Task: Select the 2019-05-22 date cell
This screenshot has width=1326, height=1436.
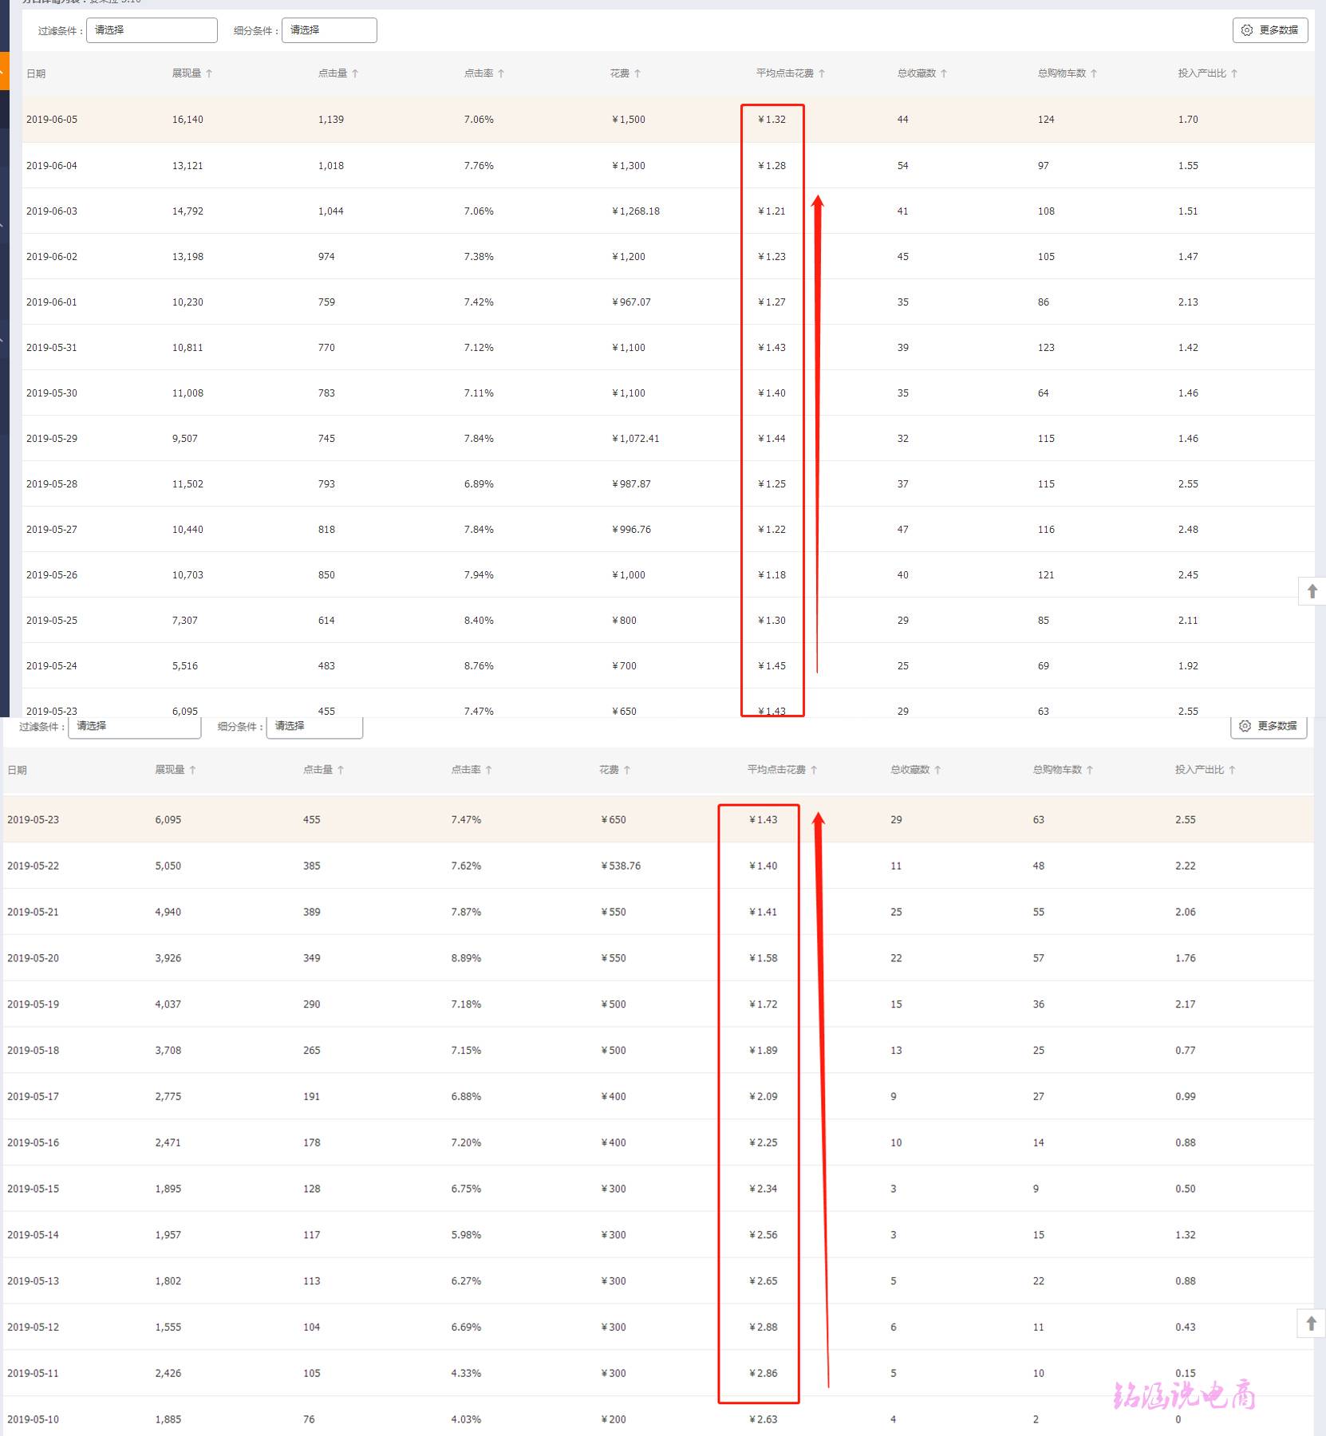Action: tap(33, 866)
